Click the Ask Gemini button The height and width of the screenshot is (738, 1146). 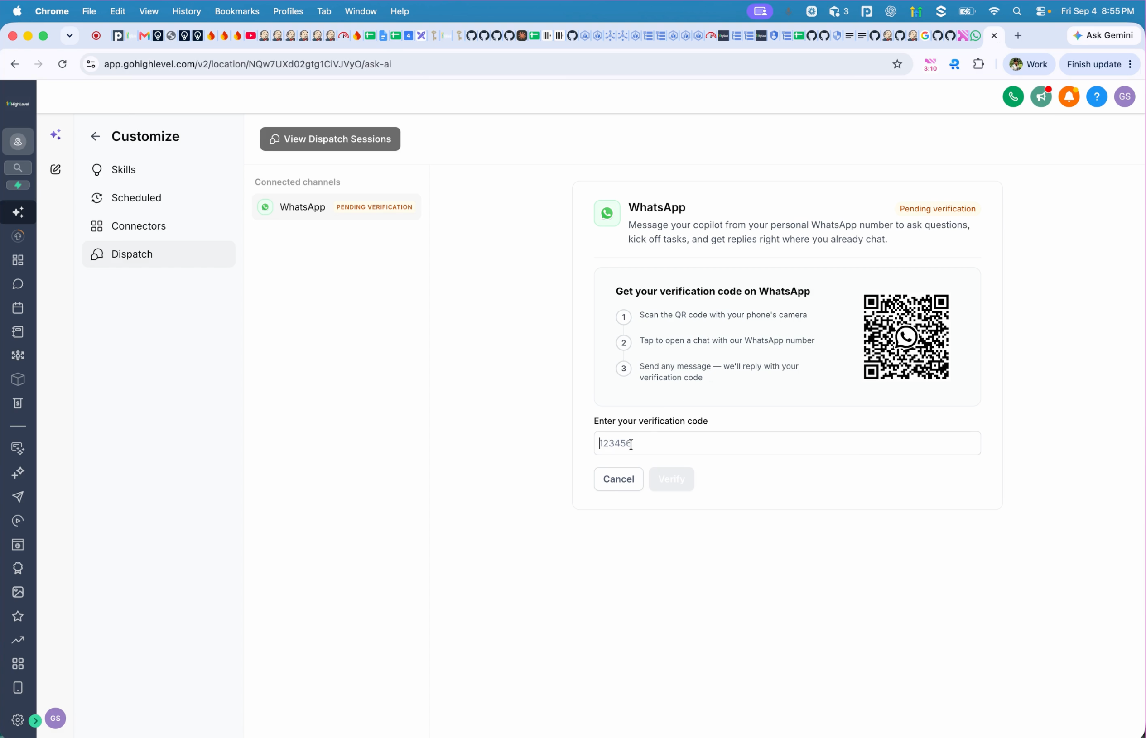point(1103,35)
